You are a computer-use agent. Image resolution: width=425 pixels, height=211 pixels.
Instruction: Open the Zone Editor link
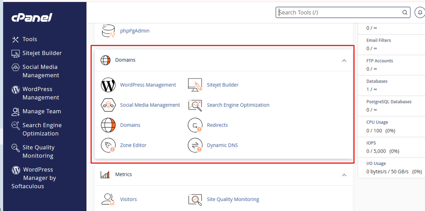(x=133, y=145)
